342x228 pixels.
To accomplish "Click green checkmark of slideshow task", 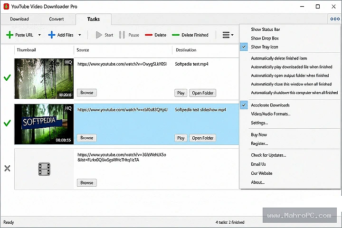I will tap(7, 123).
